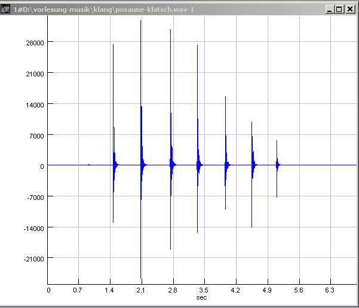This screenshot has width=359, height=308.
Task: Close the posaune-klatsch.wav window
Action: [351, 10]
